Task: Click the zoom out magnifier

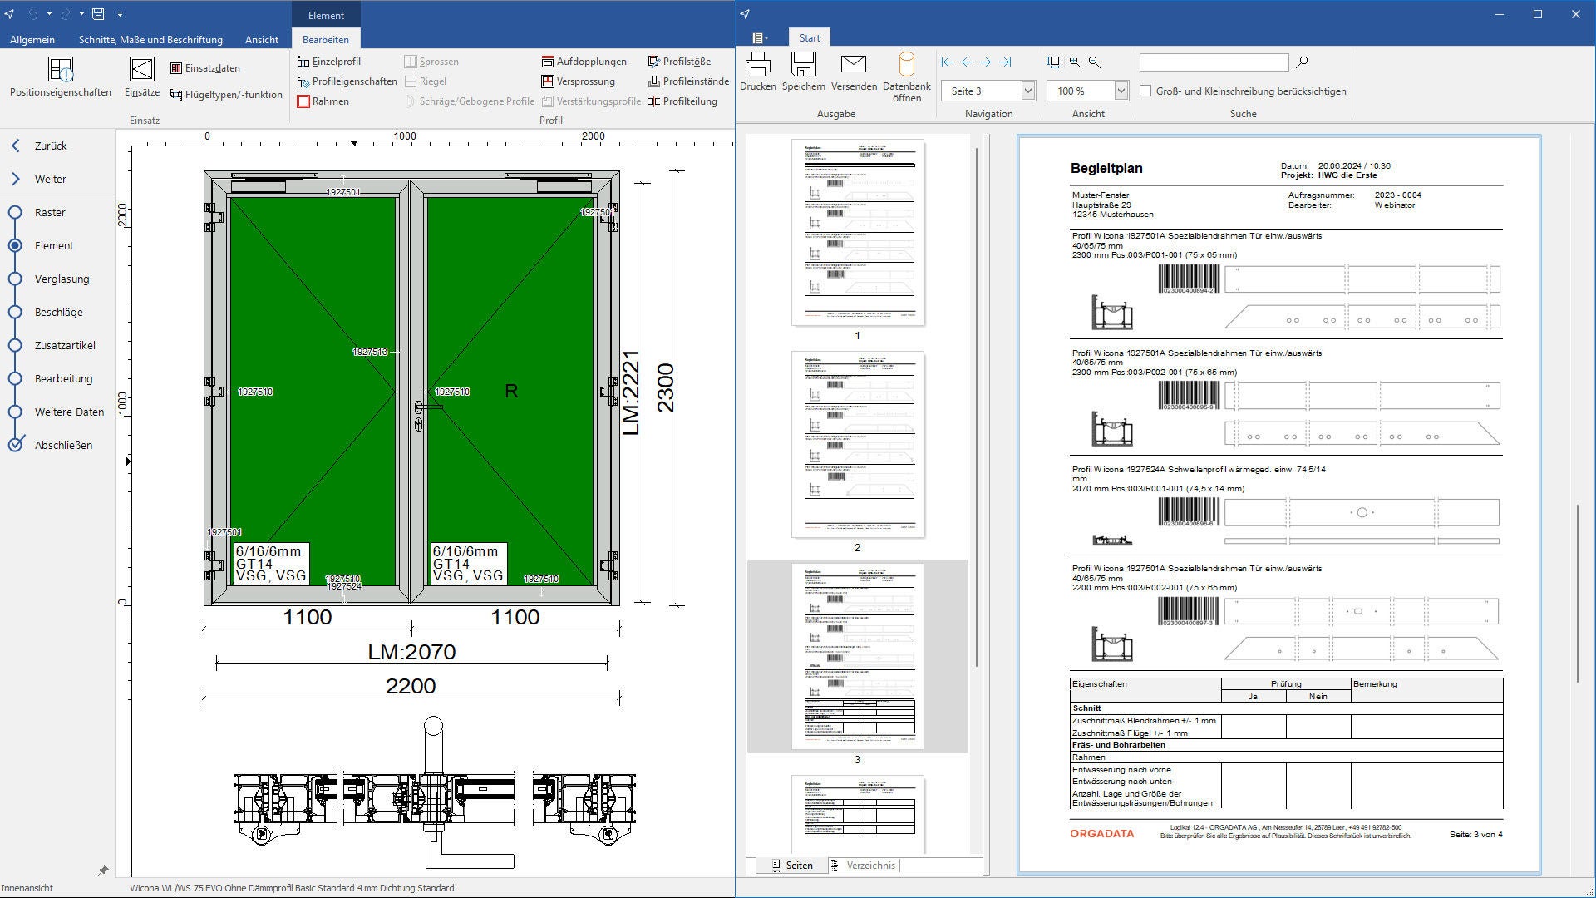Action: [1095, 62]
